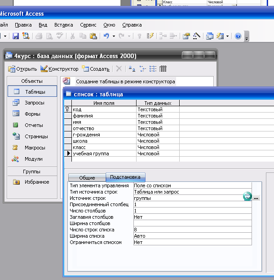Click the фамилия field name cell
Viewport: 274px width, 280px height.
click(104, 116)
